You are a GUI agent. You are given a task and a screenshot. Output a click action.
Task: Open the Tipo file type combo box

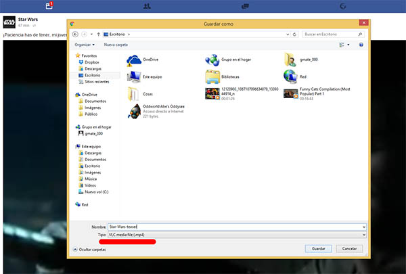pyautogui.click(x=237, y=235)
